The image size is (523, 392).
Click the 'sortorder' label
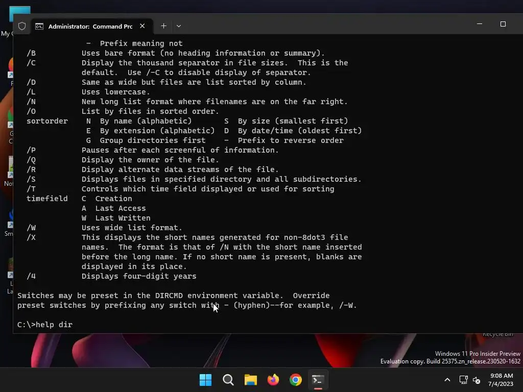[47, 120]
